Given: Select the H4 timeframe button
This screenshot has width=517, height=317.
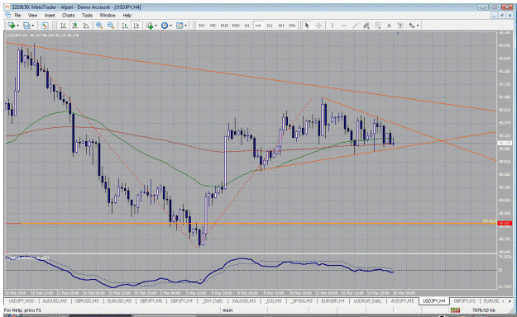Looking at the screenshot, I should 258,26.
